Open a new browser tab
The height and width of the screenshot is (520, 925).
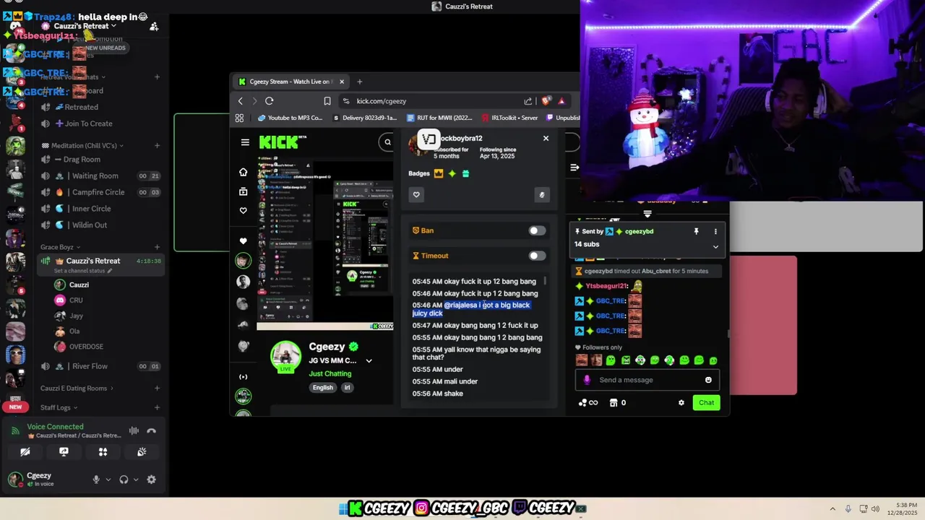pyautogui.click(x=359, y=82)
